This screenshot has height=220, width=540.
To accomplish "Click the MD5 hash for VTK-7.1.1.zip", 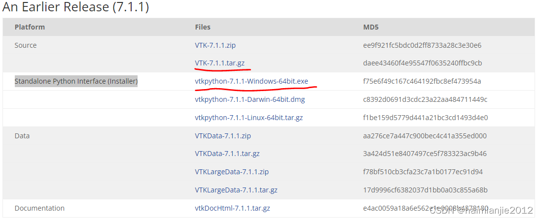I will coord(422,45).
